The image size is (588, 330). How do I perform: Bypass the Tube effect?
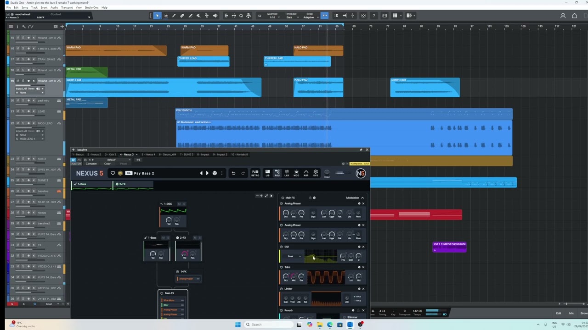pyautogui.click(x=282, y=267)
